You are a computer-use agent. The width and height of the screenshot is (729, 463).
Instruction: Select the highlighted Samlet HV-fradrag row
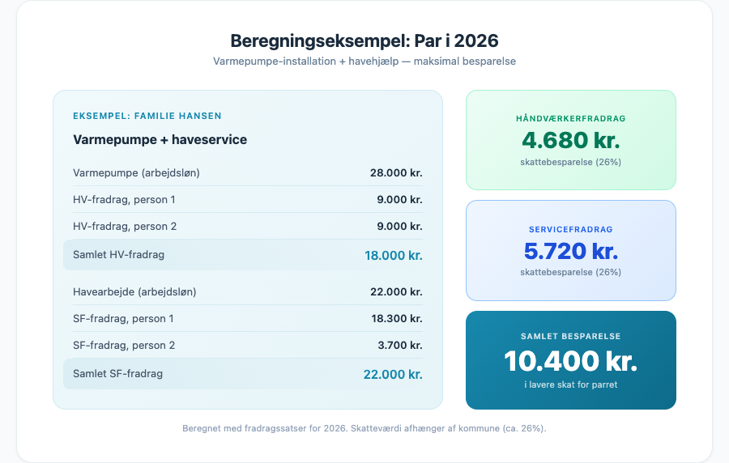pyautogui.click(x=247, y=255)
